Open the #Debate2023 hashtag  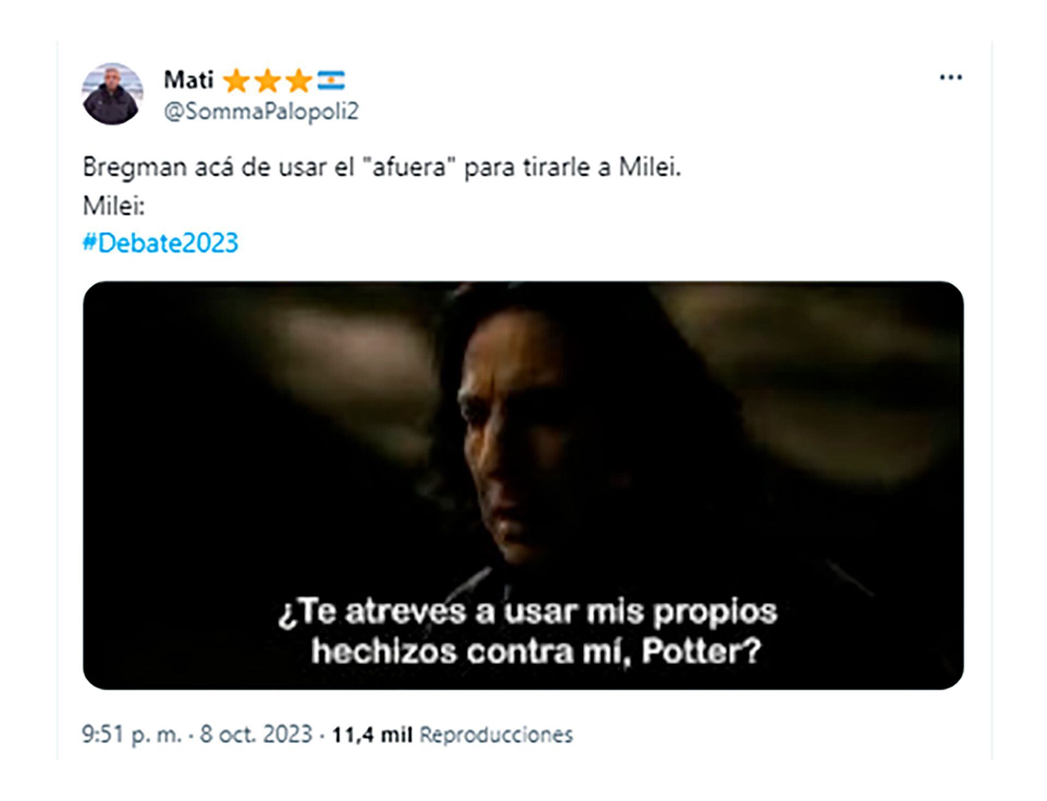[x=160, y=243]
